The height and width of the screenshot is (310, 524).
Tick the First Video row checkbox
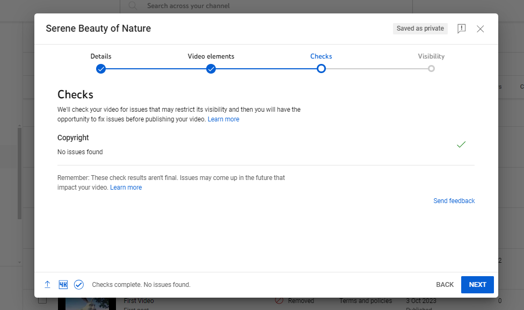(x=42, y=300)
